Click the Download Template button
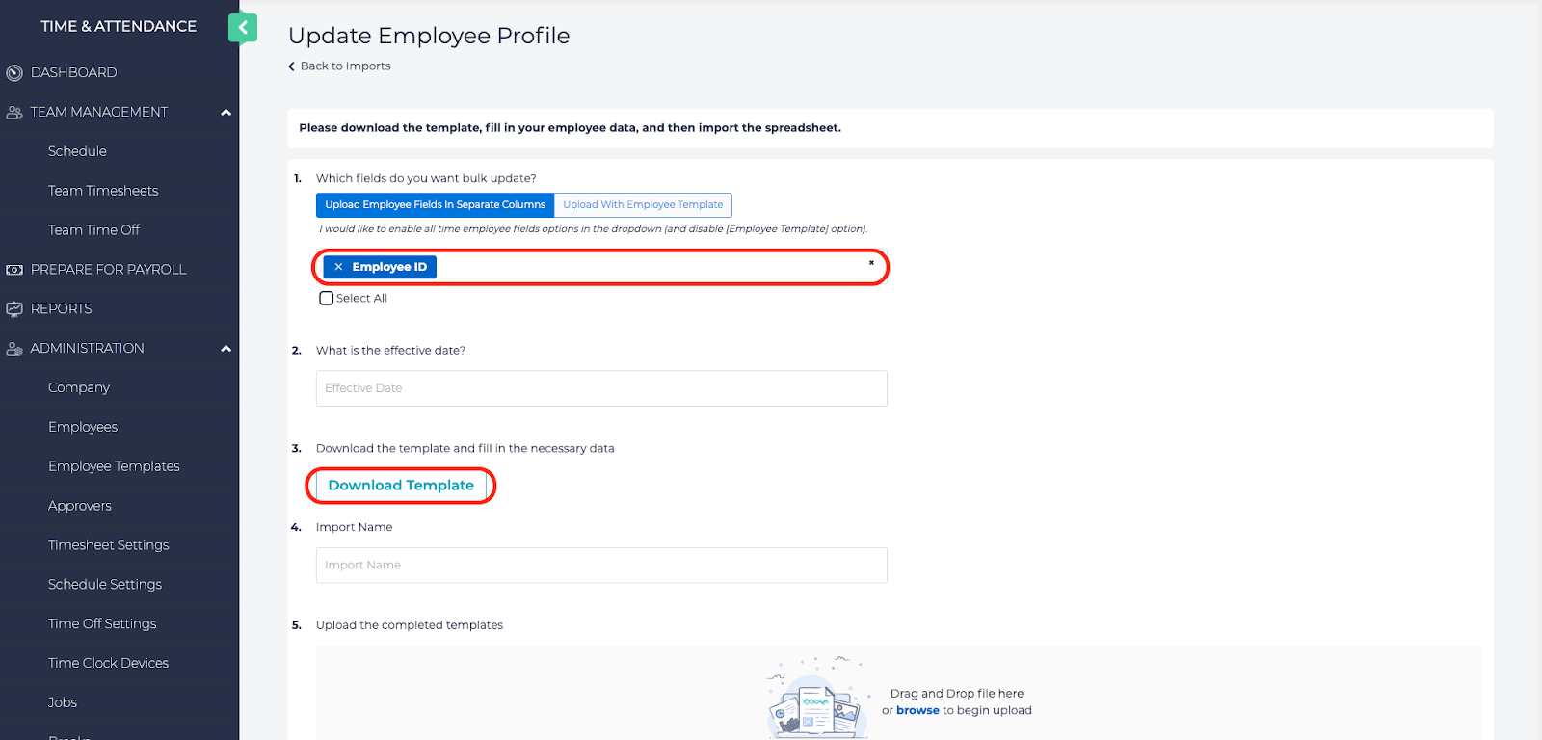The image size is (1542, 740). point(401,486)
